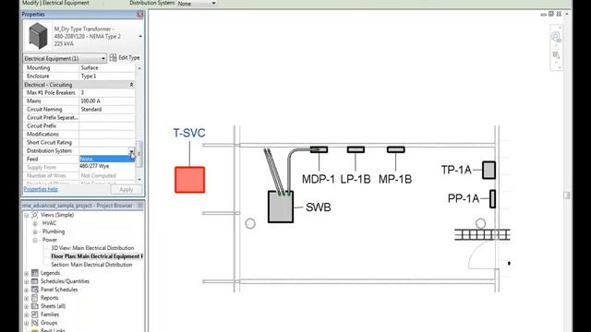Click the Distribution System property dropdown arrow
591x332 pixels.
click(131, 151)
